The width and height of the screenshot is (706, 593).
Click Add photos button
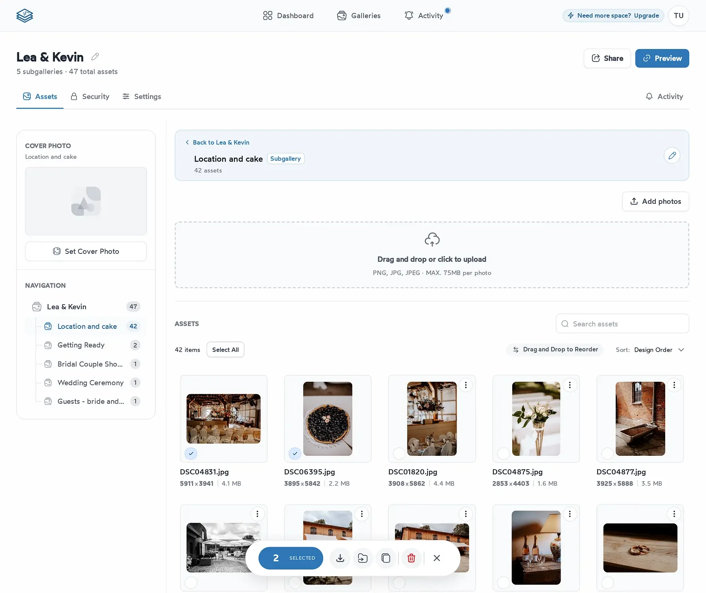point(655,201)
